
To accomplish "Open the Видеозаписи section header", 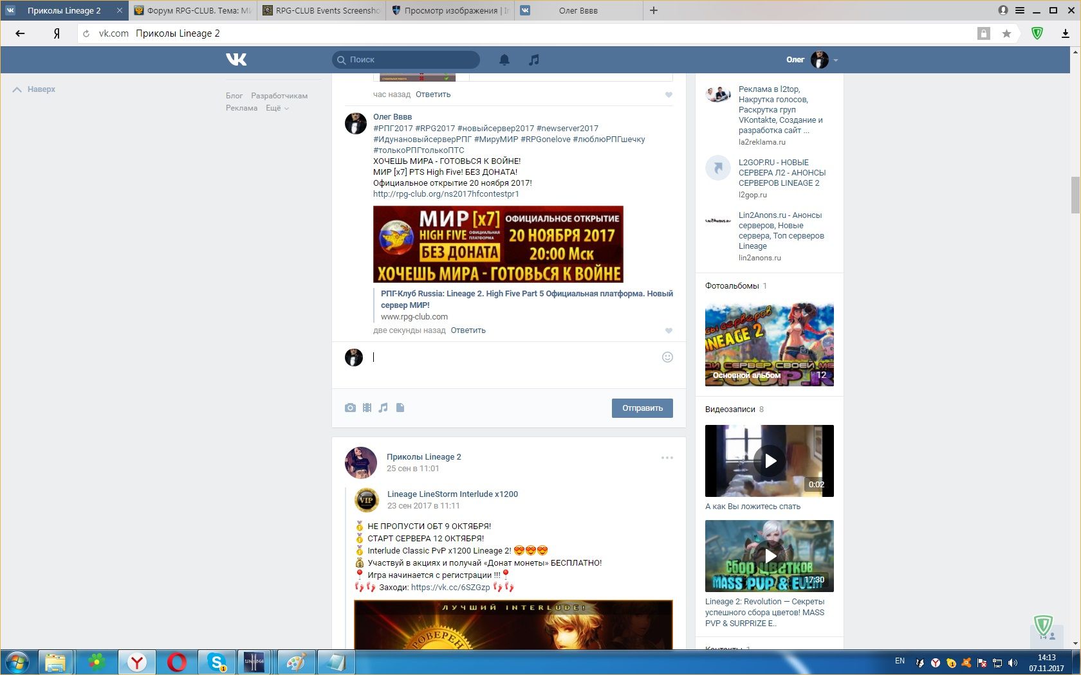I will point(730,410).
